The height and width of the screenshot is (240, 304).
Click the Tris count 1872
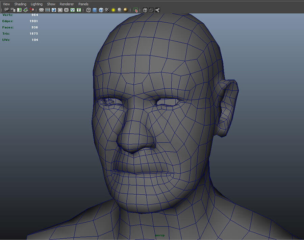pos(34,34)
